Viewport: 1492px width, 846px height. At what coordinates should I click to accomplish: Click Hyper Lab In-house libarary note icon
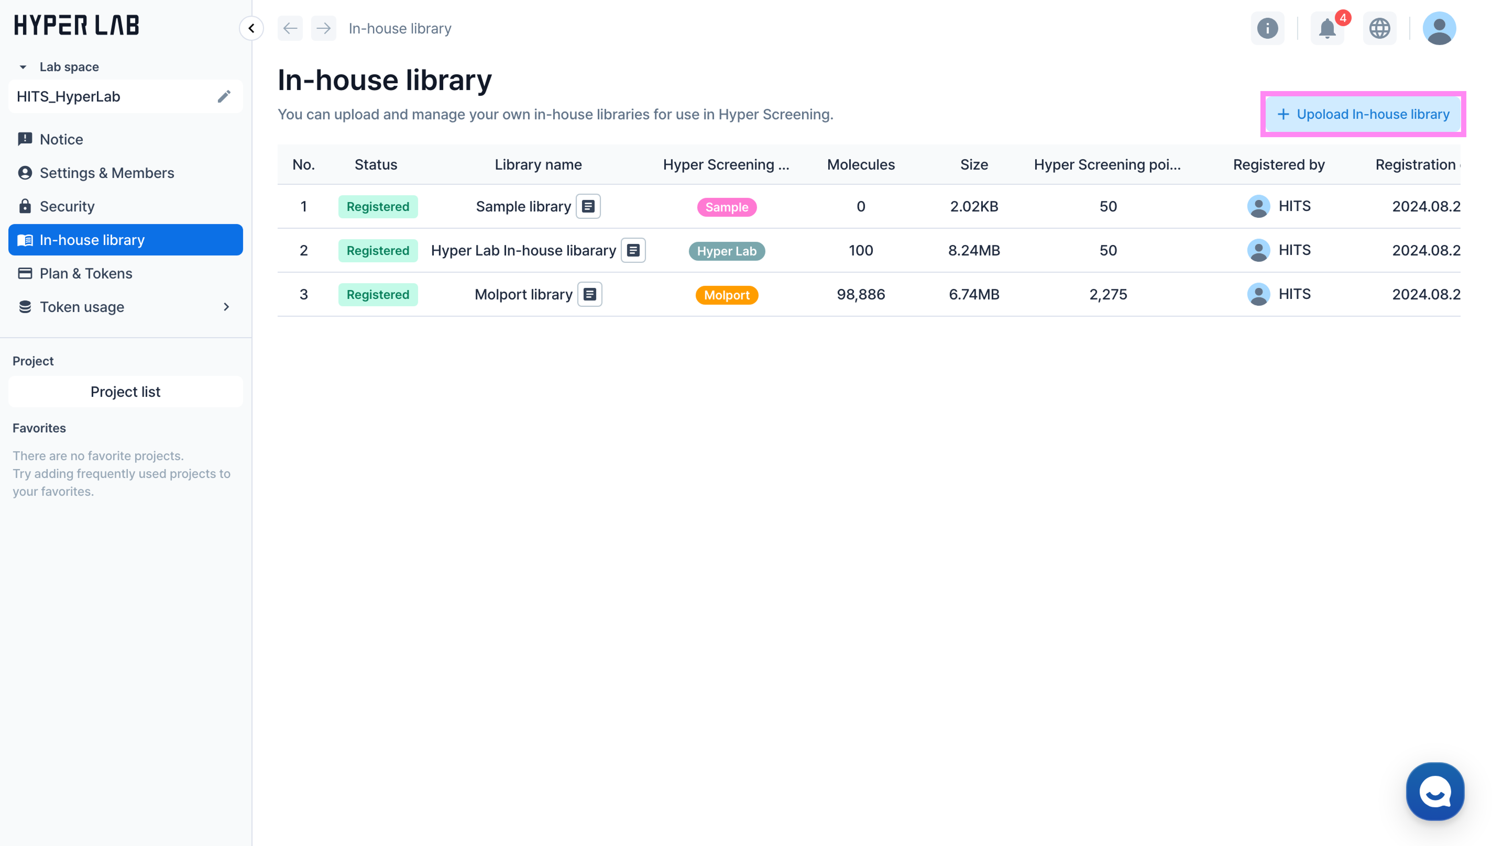point(633,250)
